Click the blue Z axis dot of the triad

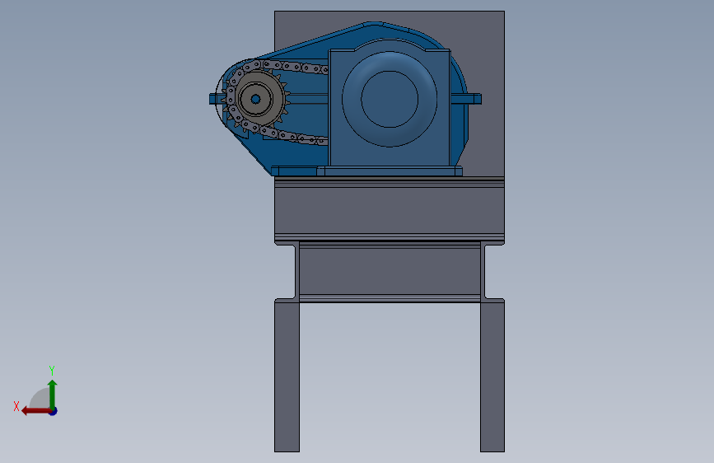54,411
